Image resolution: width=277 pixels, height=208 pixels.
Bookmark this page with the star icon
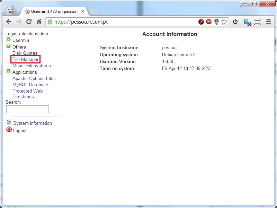224,21
